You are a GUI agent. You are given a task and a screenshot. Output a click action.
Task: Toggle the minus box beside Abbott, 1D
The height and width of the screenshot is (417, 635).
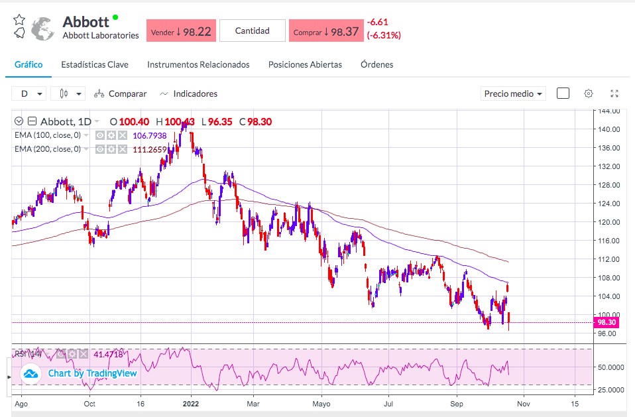32,121
